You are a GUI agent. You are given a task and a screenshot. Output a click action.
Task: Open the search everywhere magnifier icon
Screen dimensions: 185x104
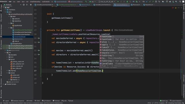click(180, 2)
